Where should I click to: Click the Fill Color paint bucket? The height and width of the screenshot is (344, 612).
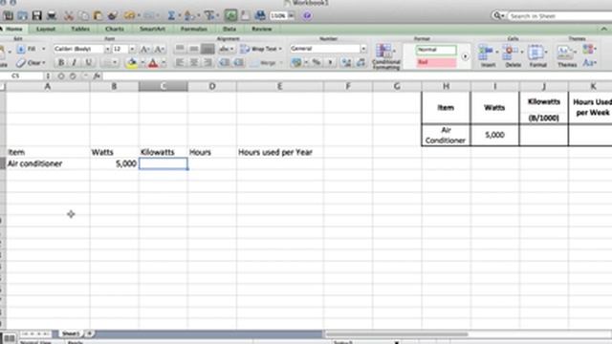(x=132, y=63)
